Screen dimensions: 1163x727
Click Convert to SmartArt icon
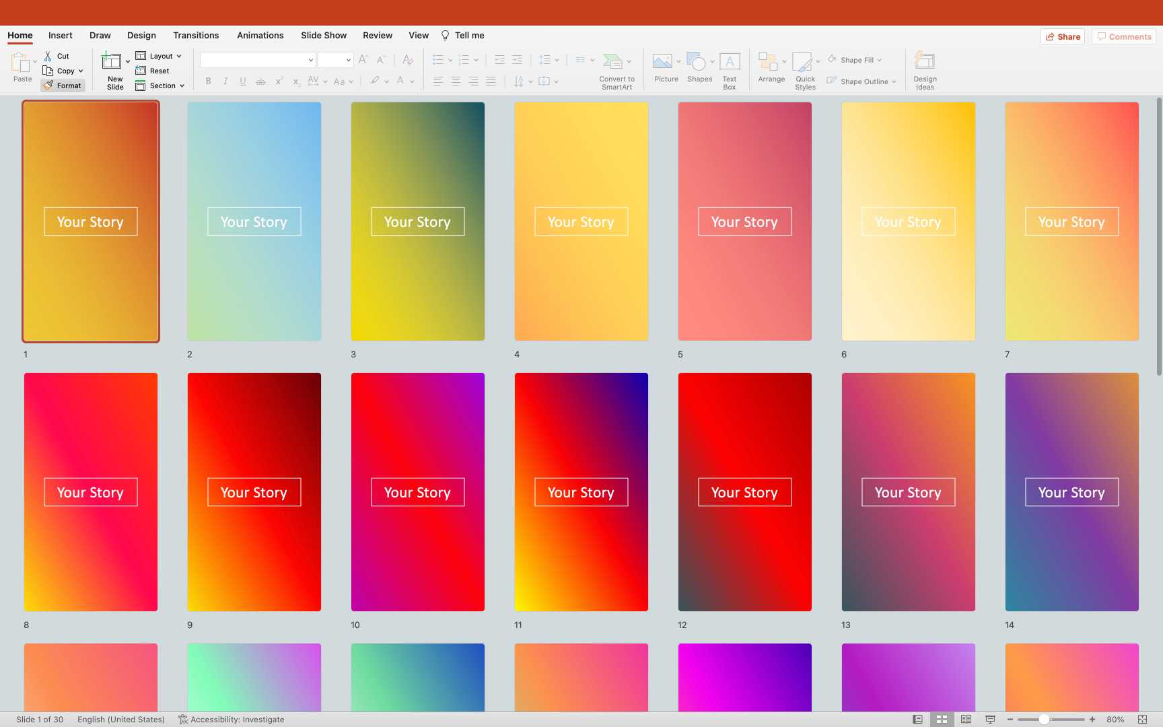[x=612, y=62]
